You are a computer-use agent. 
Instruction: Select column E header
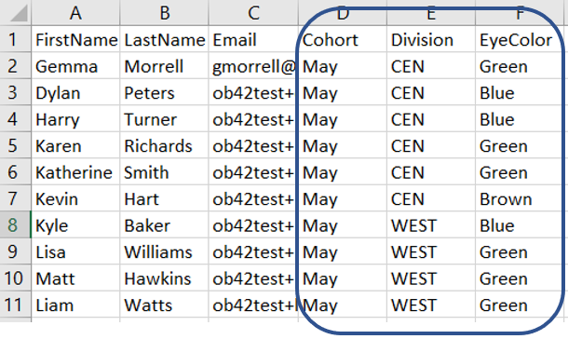pyautogui.click(x=431, y=13)
